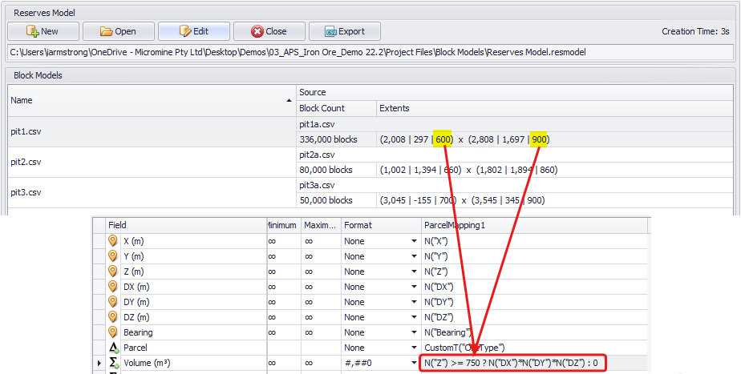This screenshot has height=374, width=741.
Task: Click the Open button
Action: click(119, 31)
